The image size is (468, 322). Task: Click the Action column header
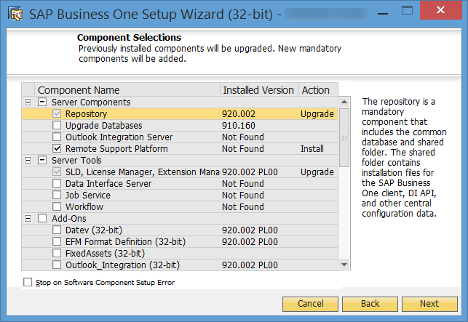(319, 89)
